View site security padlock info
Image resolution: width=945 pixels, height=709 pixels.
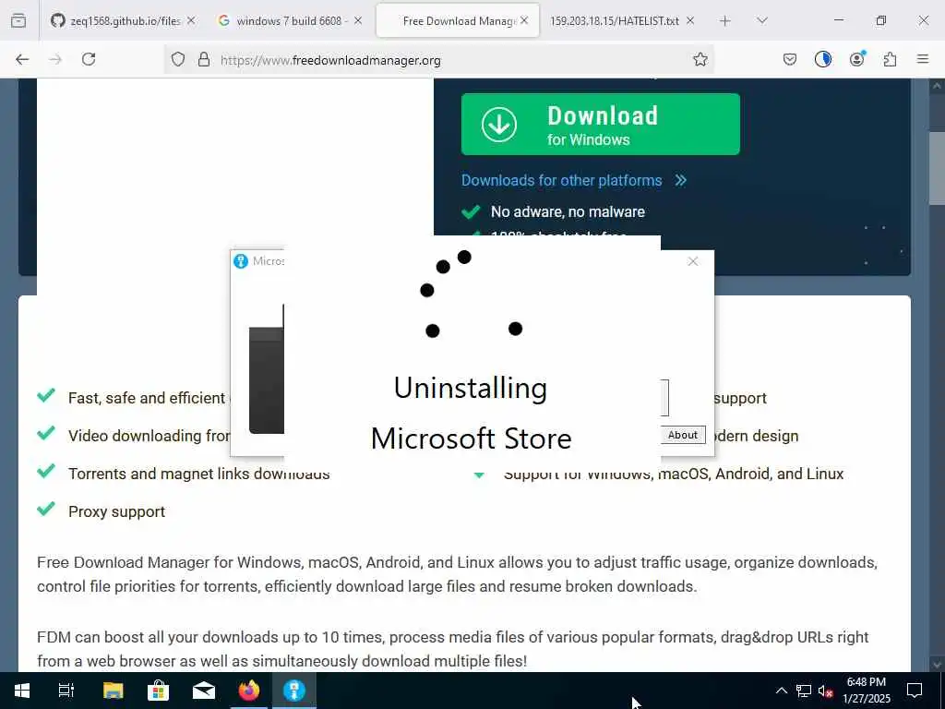[204, 59]
